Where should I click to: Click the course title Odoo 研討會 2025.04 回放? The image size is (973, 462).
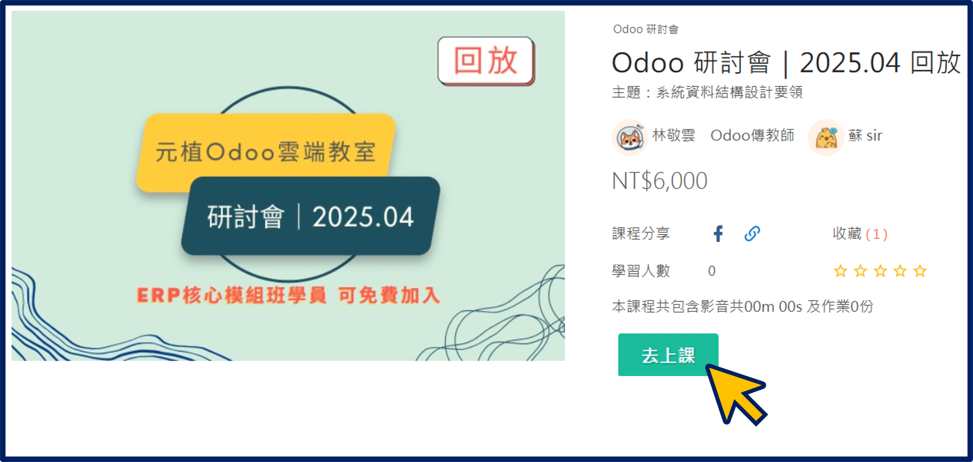786,63
